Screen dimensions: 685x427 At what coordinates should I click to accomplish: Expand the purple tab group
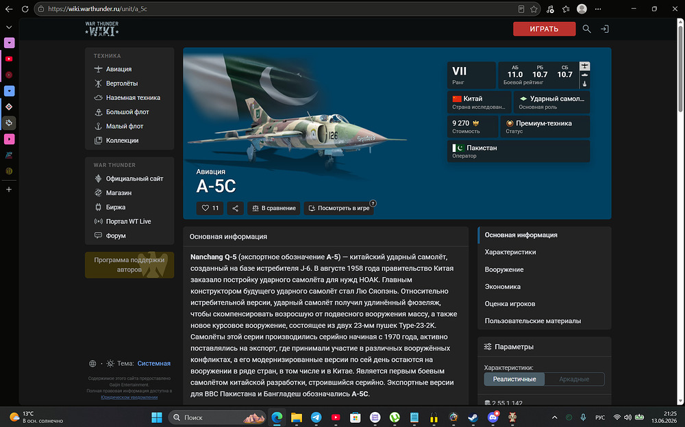click(9, 43)
